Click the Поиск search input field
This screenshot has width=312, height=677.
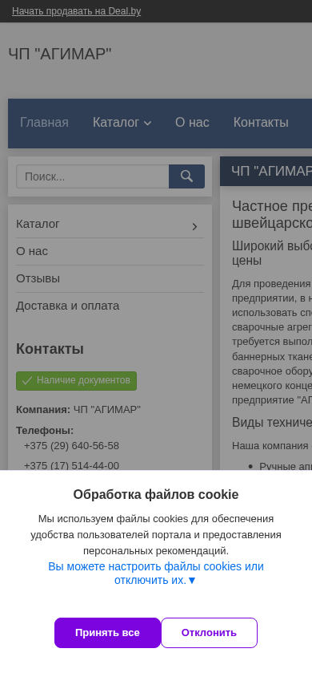pyautogui.click(x=93, y=176)
